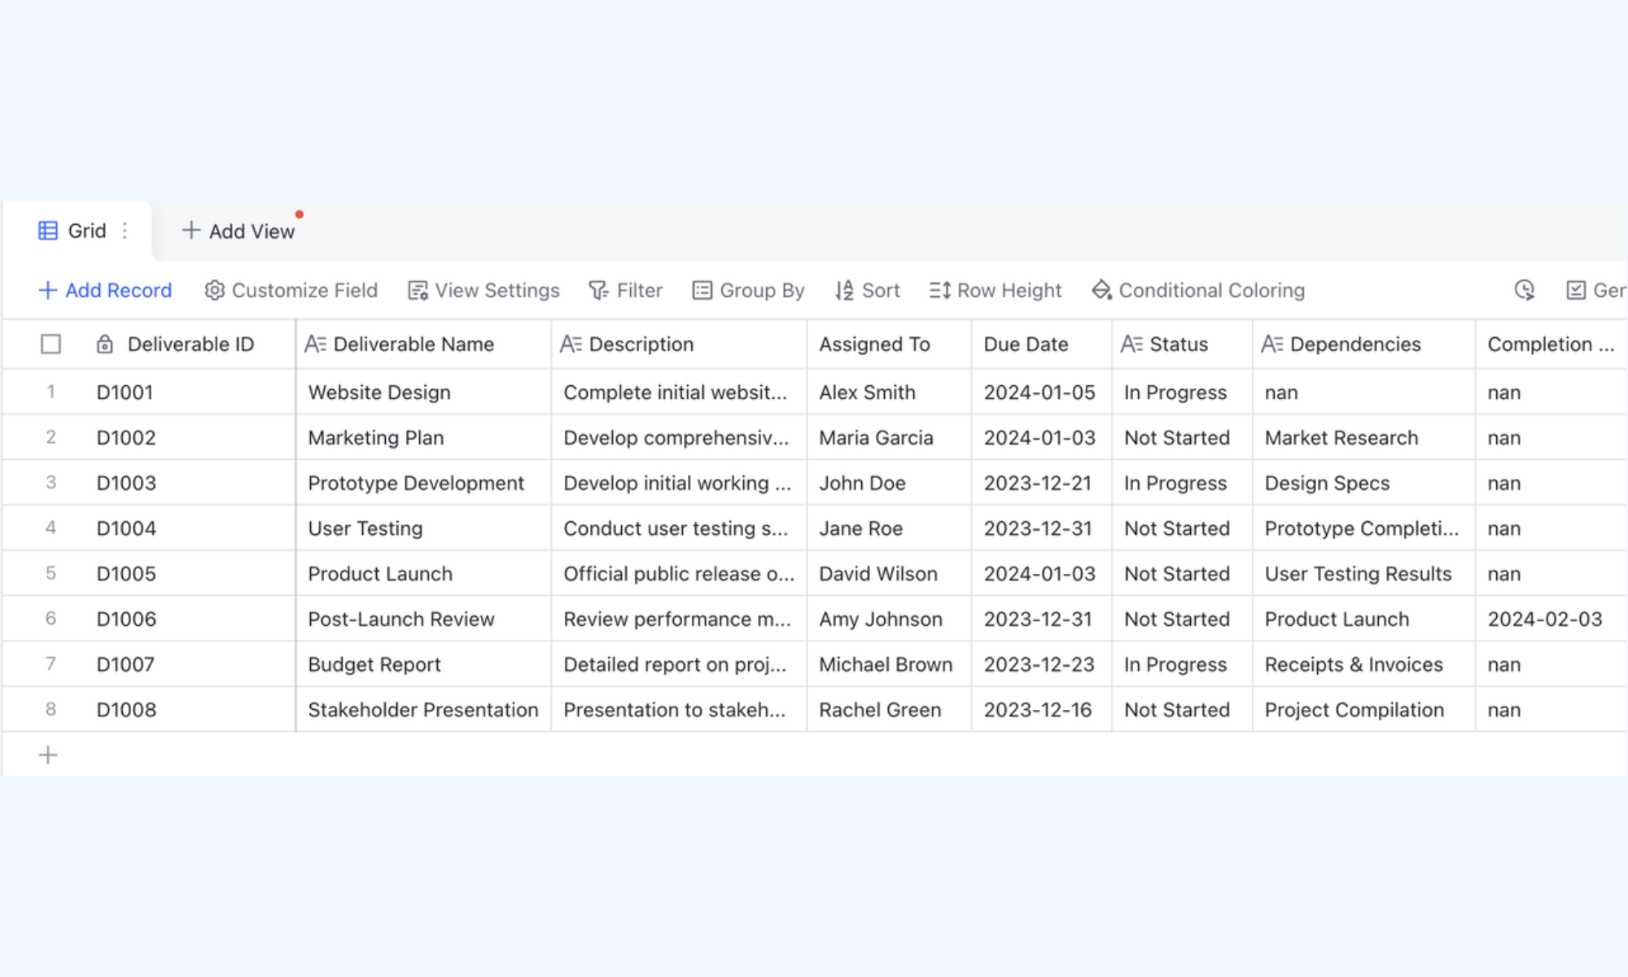
Task: Select the Receipts & Invoices cell
Action: tap(1363, 664)
